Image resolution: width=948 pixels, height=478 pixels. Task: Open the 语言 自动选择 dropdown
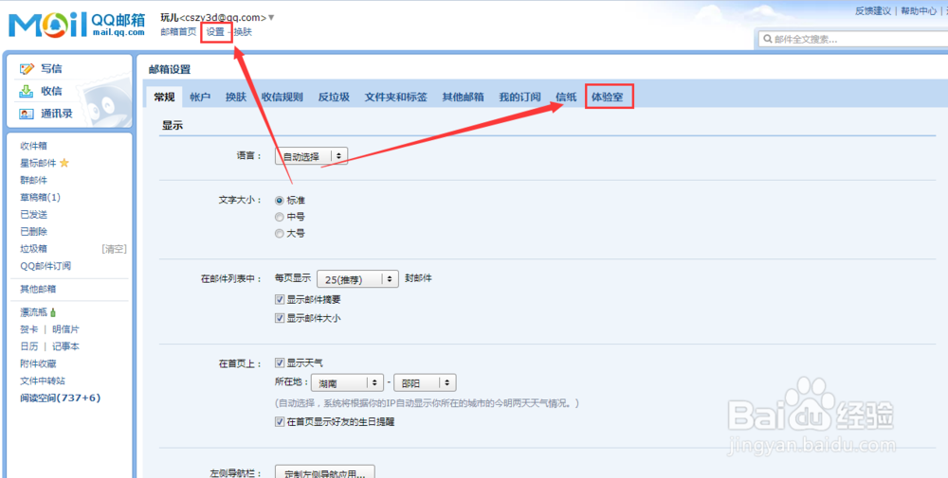[311, 156]
